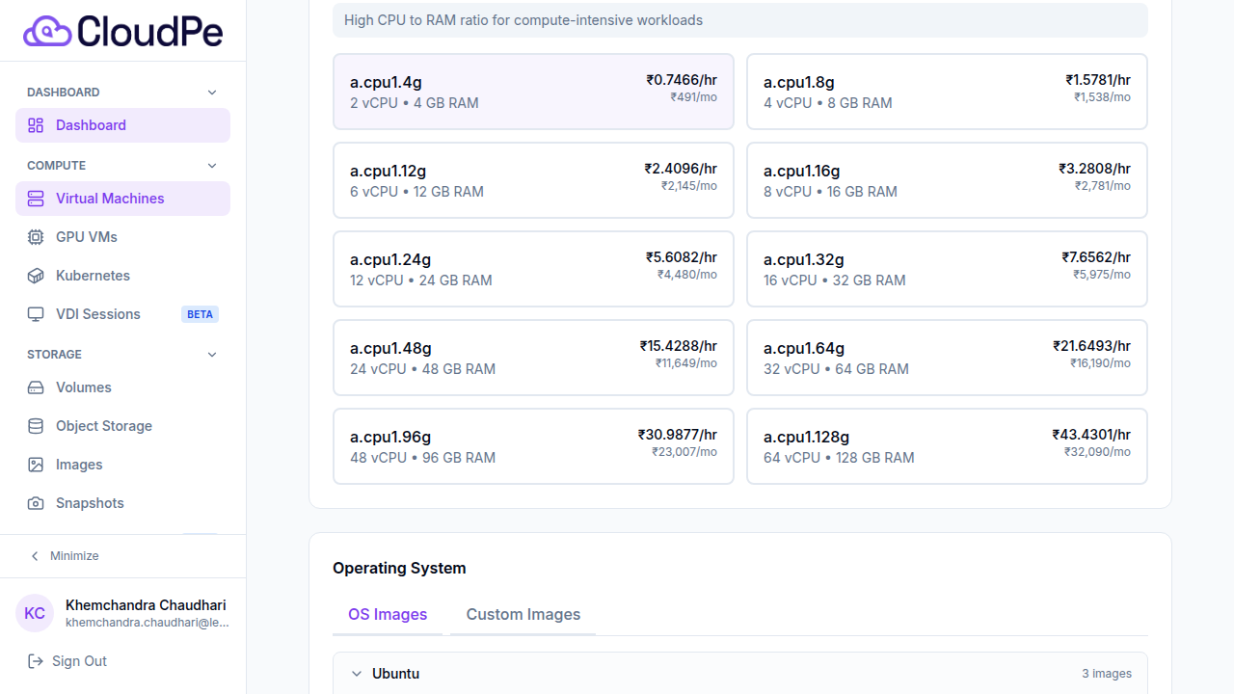Open the Images sidebar item
Screen dimensions: 1234x694
[x=122, y=465]
